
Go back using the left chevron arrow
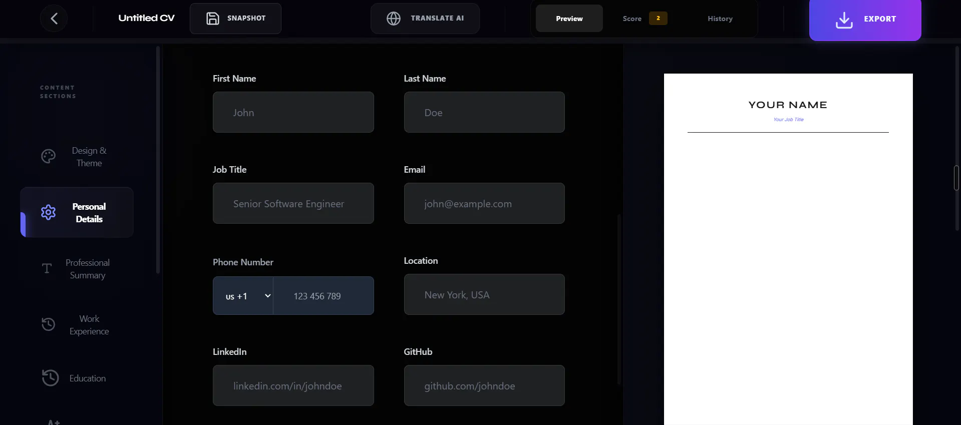[x=54, y=19]
